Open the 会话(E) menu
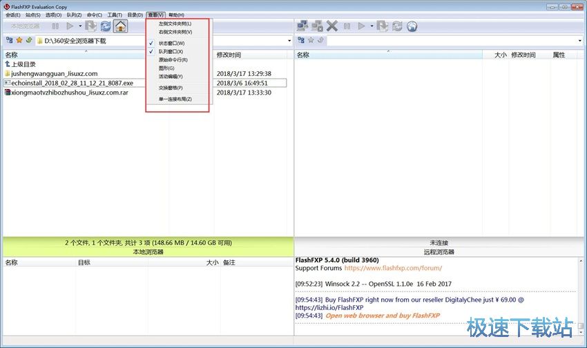 (x=13, y=15)
